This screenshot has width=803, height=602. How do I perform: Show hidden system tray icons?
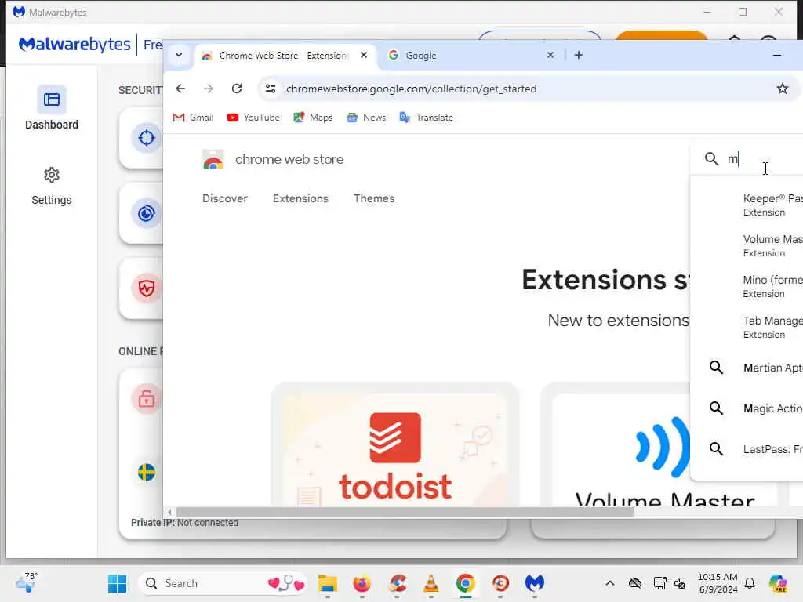[x=609, y=583]
